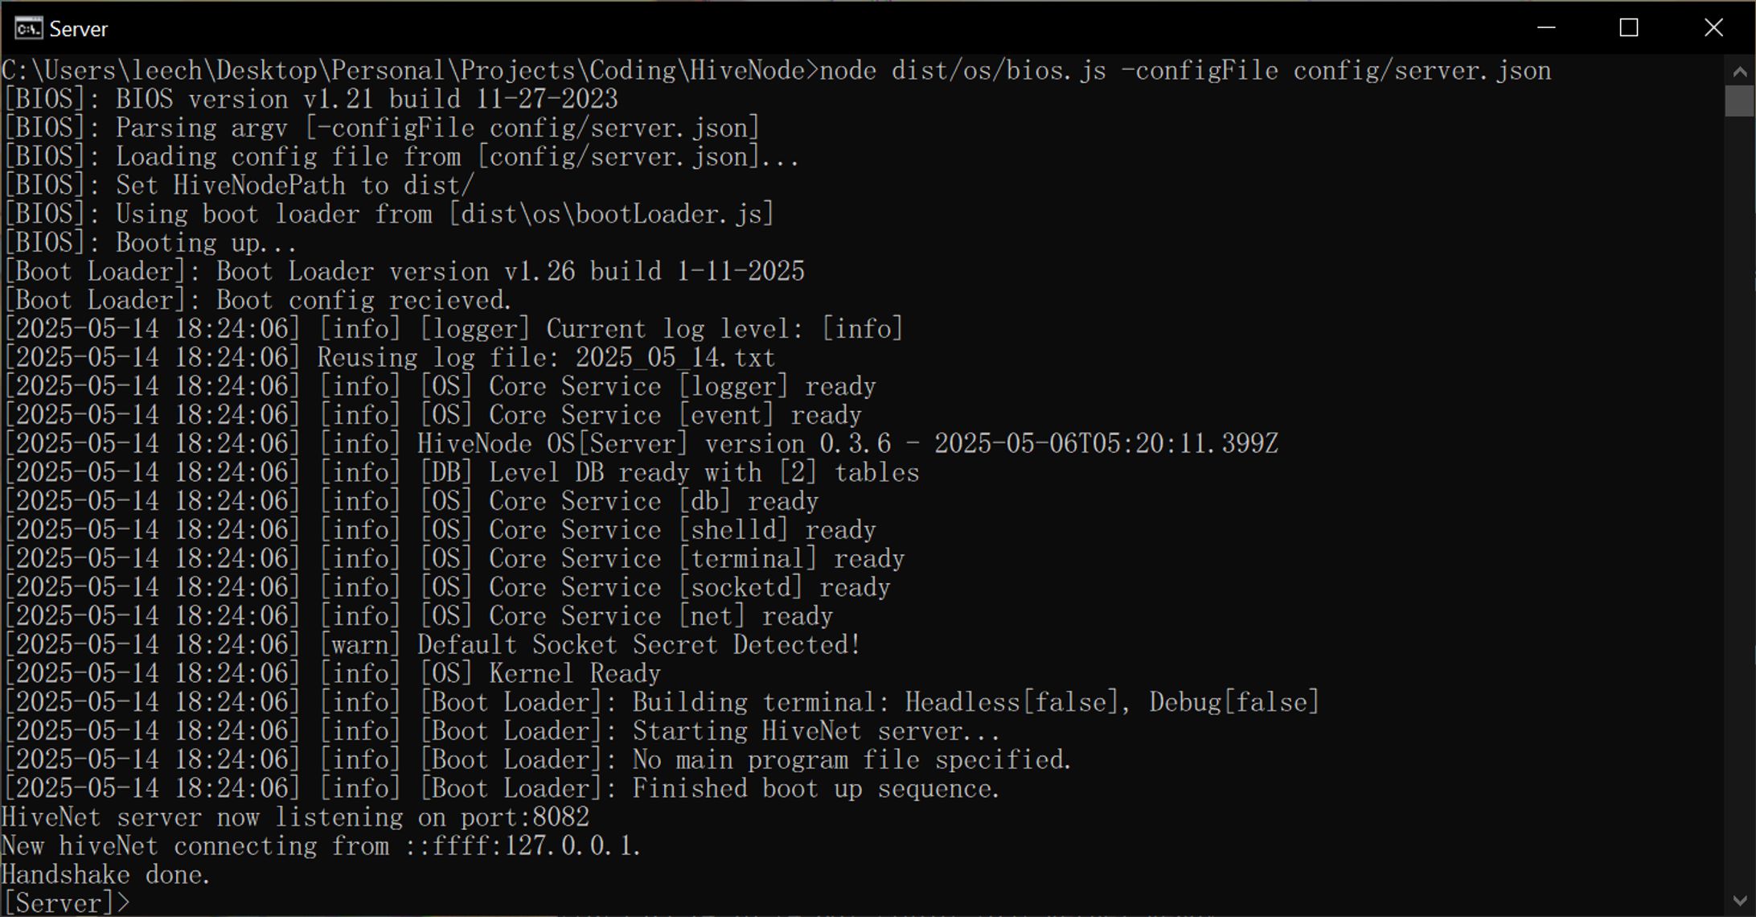Click the 'Kernel Ready' log line
This screenshot has width=1756, height=917.
(333, 673)
